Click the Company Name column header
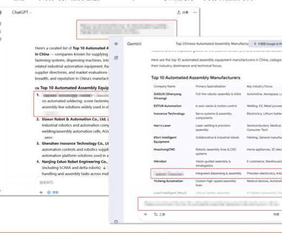 coord(164,86)
